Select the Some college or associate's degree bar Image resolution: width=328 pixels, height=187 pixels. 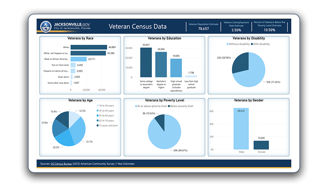click(x=146, y=62)
